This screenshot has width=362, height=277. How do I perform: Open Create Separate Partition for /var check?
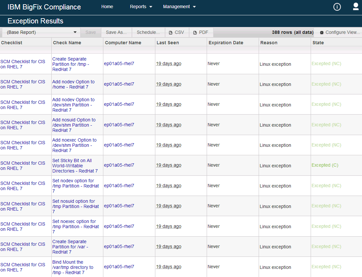70,247
